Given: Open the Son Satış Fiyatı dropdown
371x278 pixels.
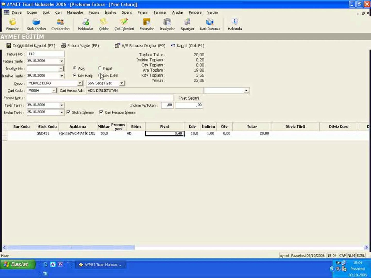Looking at the screenshot, I should [x=122, y=83].
